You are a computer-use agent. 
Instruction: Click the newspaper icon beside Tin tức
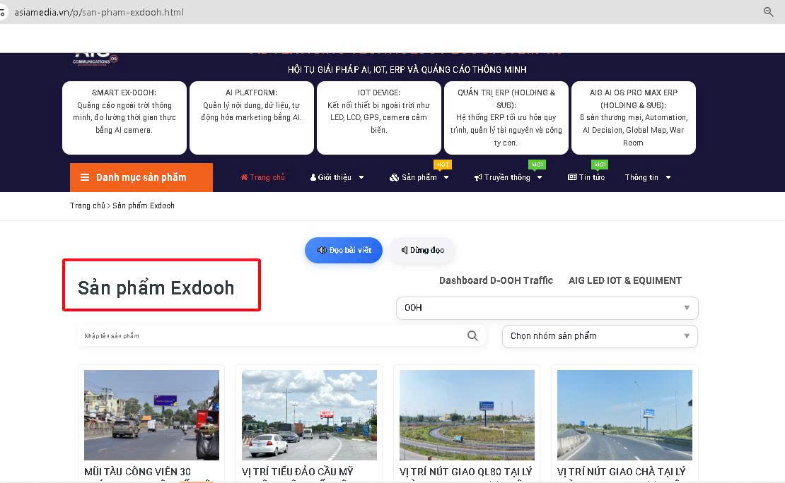572,177
